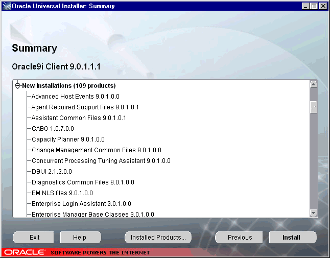Select Change Management Common Files 9.0.1.0.0

[x=97, y=150]
